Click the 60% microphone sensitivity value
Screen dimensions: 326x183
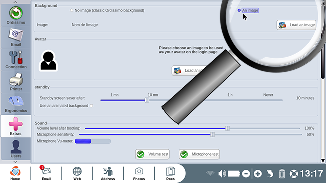[x=310, y=134]
